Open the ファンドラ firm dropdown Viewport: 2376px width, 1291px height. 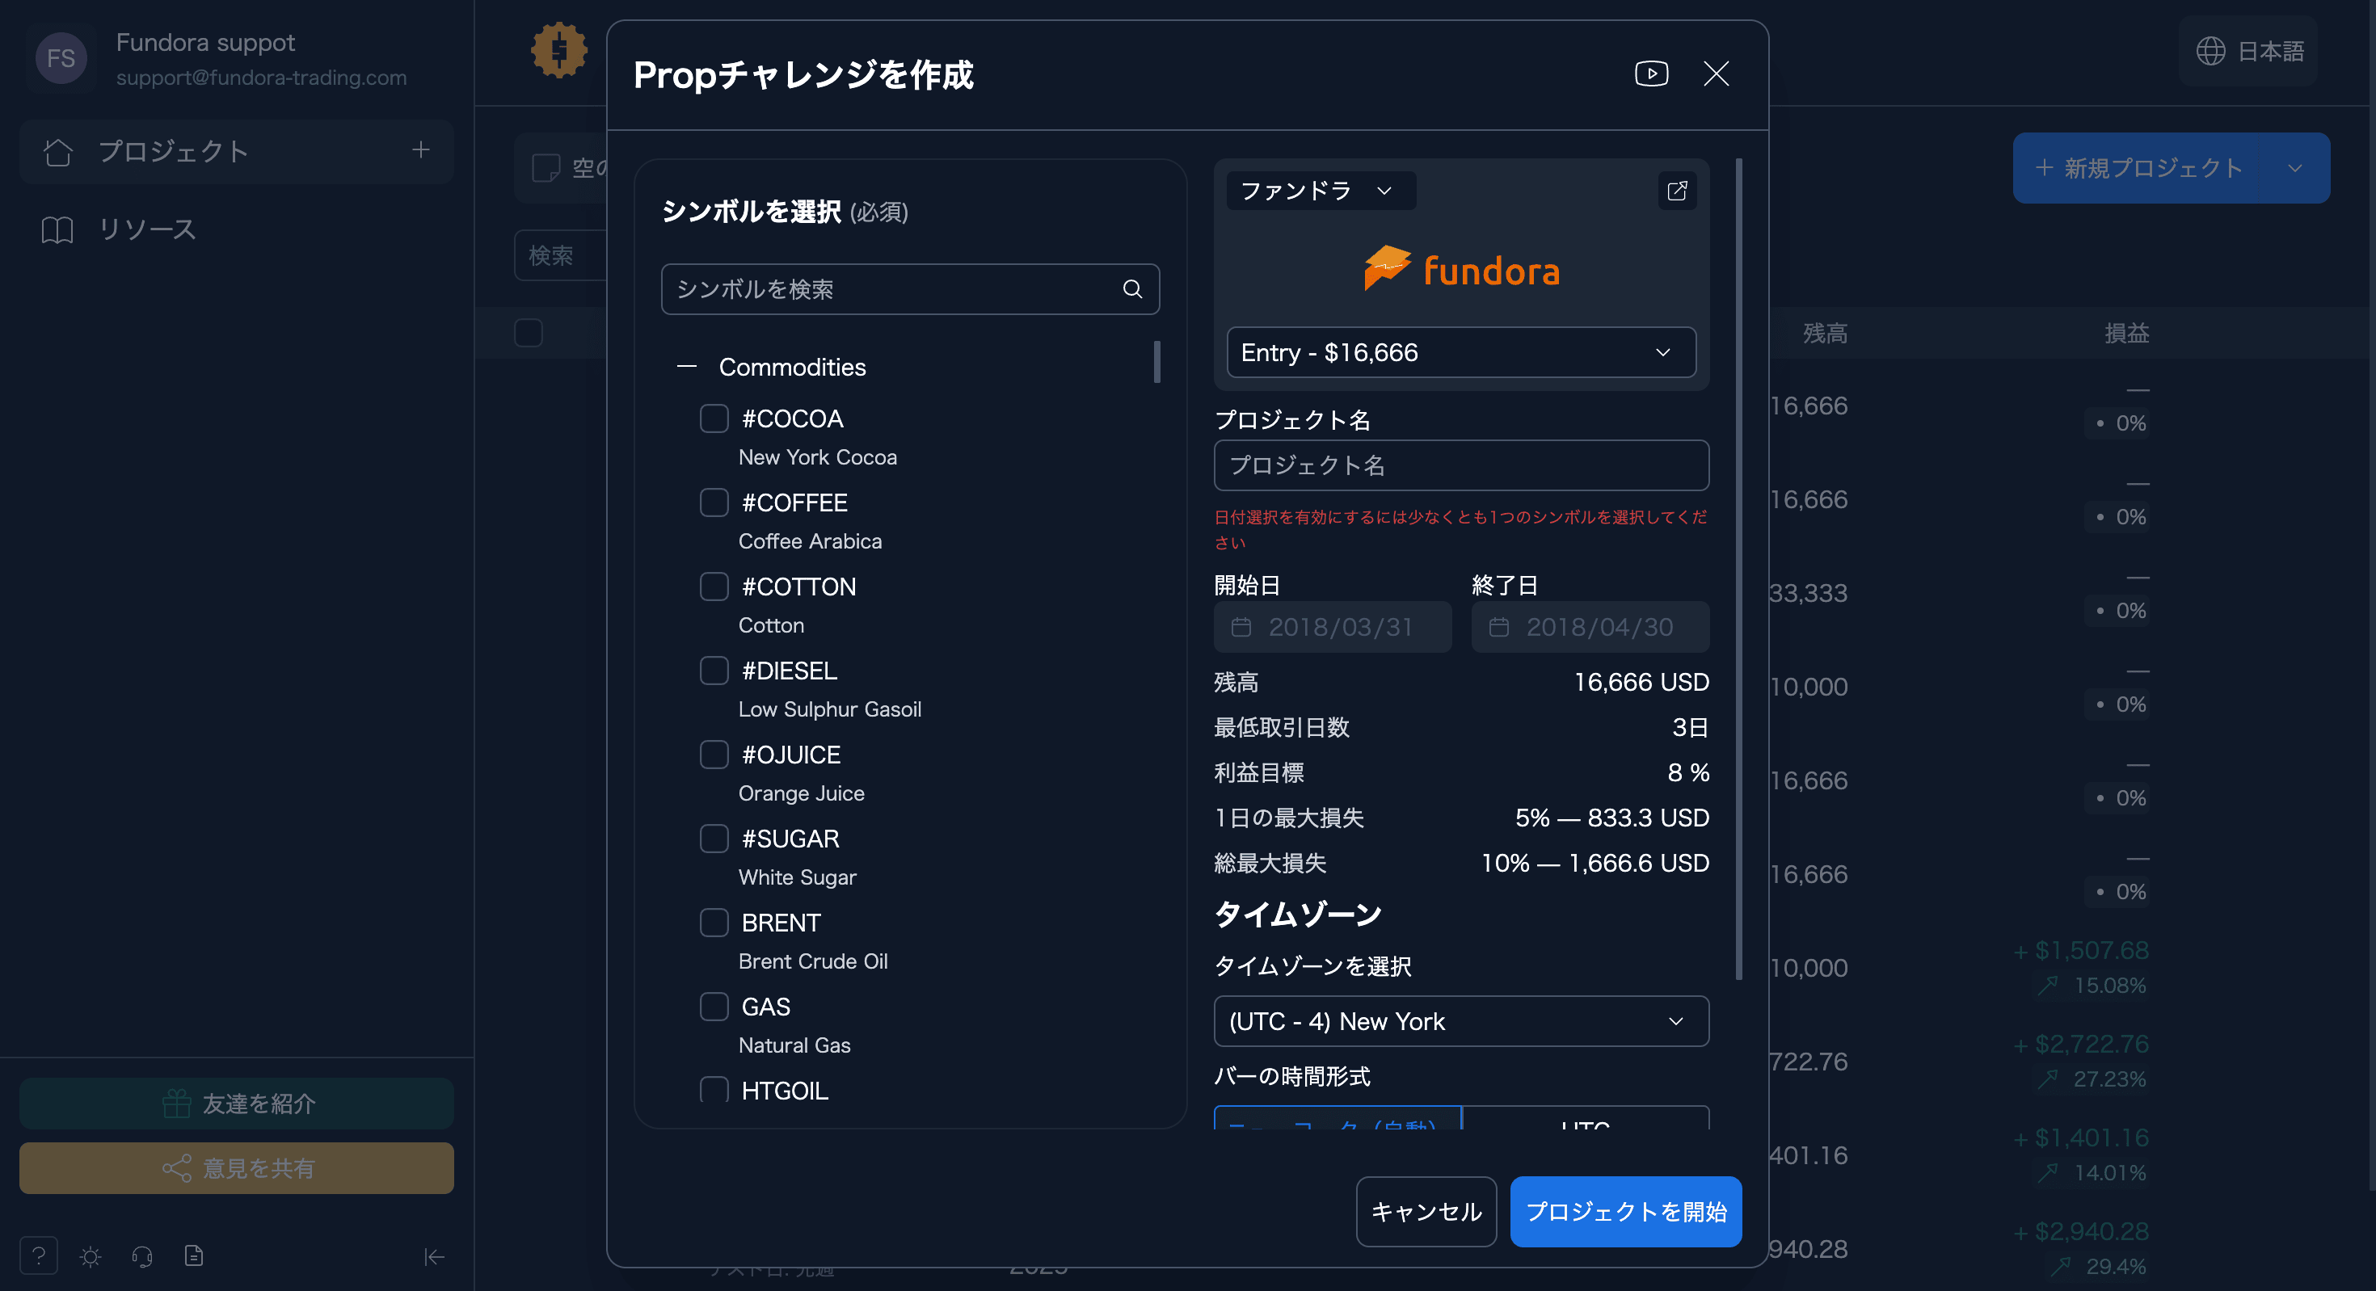1320,191
